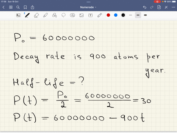Select the thick stroke width
Screen dimensions: 177x133
pyautogui.click(x=145, y=15)
